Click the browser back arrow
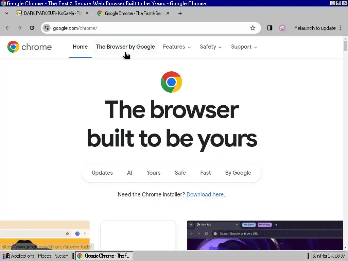348x261 pixels. pyautogui.click(x=7, y=28)
